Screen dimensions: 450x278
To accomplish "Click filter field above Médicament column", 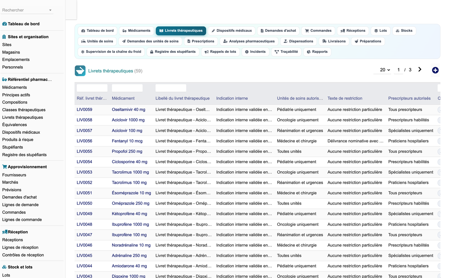I will 127,88.
